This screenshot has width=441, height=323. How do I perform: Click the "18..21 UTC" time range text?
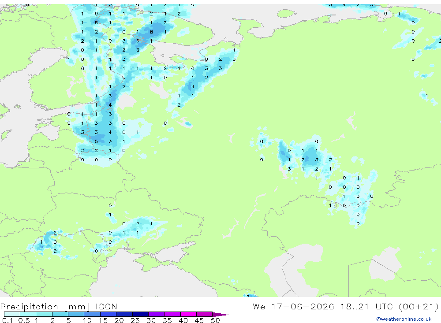pos(367,306)
